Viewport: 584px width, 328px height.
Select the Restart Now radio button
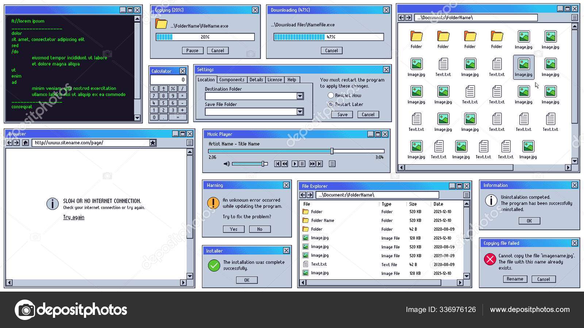click(331, 95)
